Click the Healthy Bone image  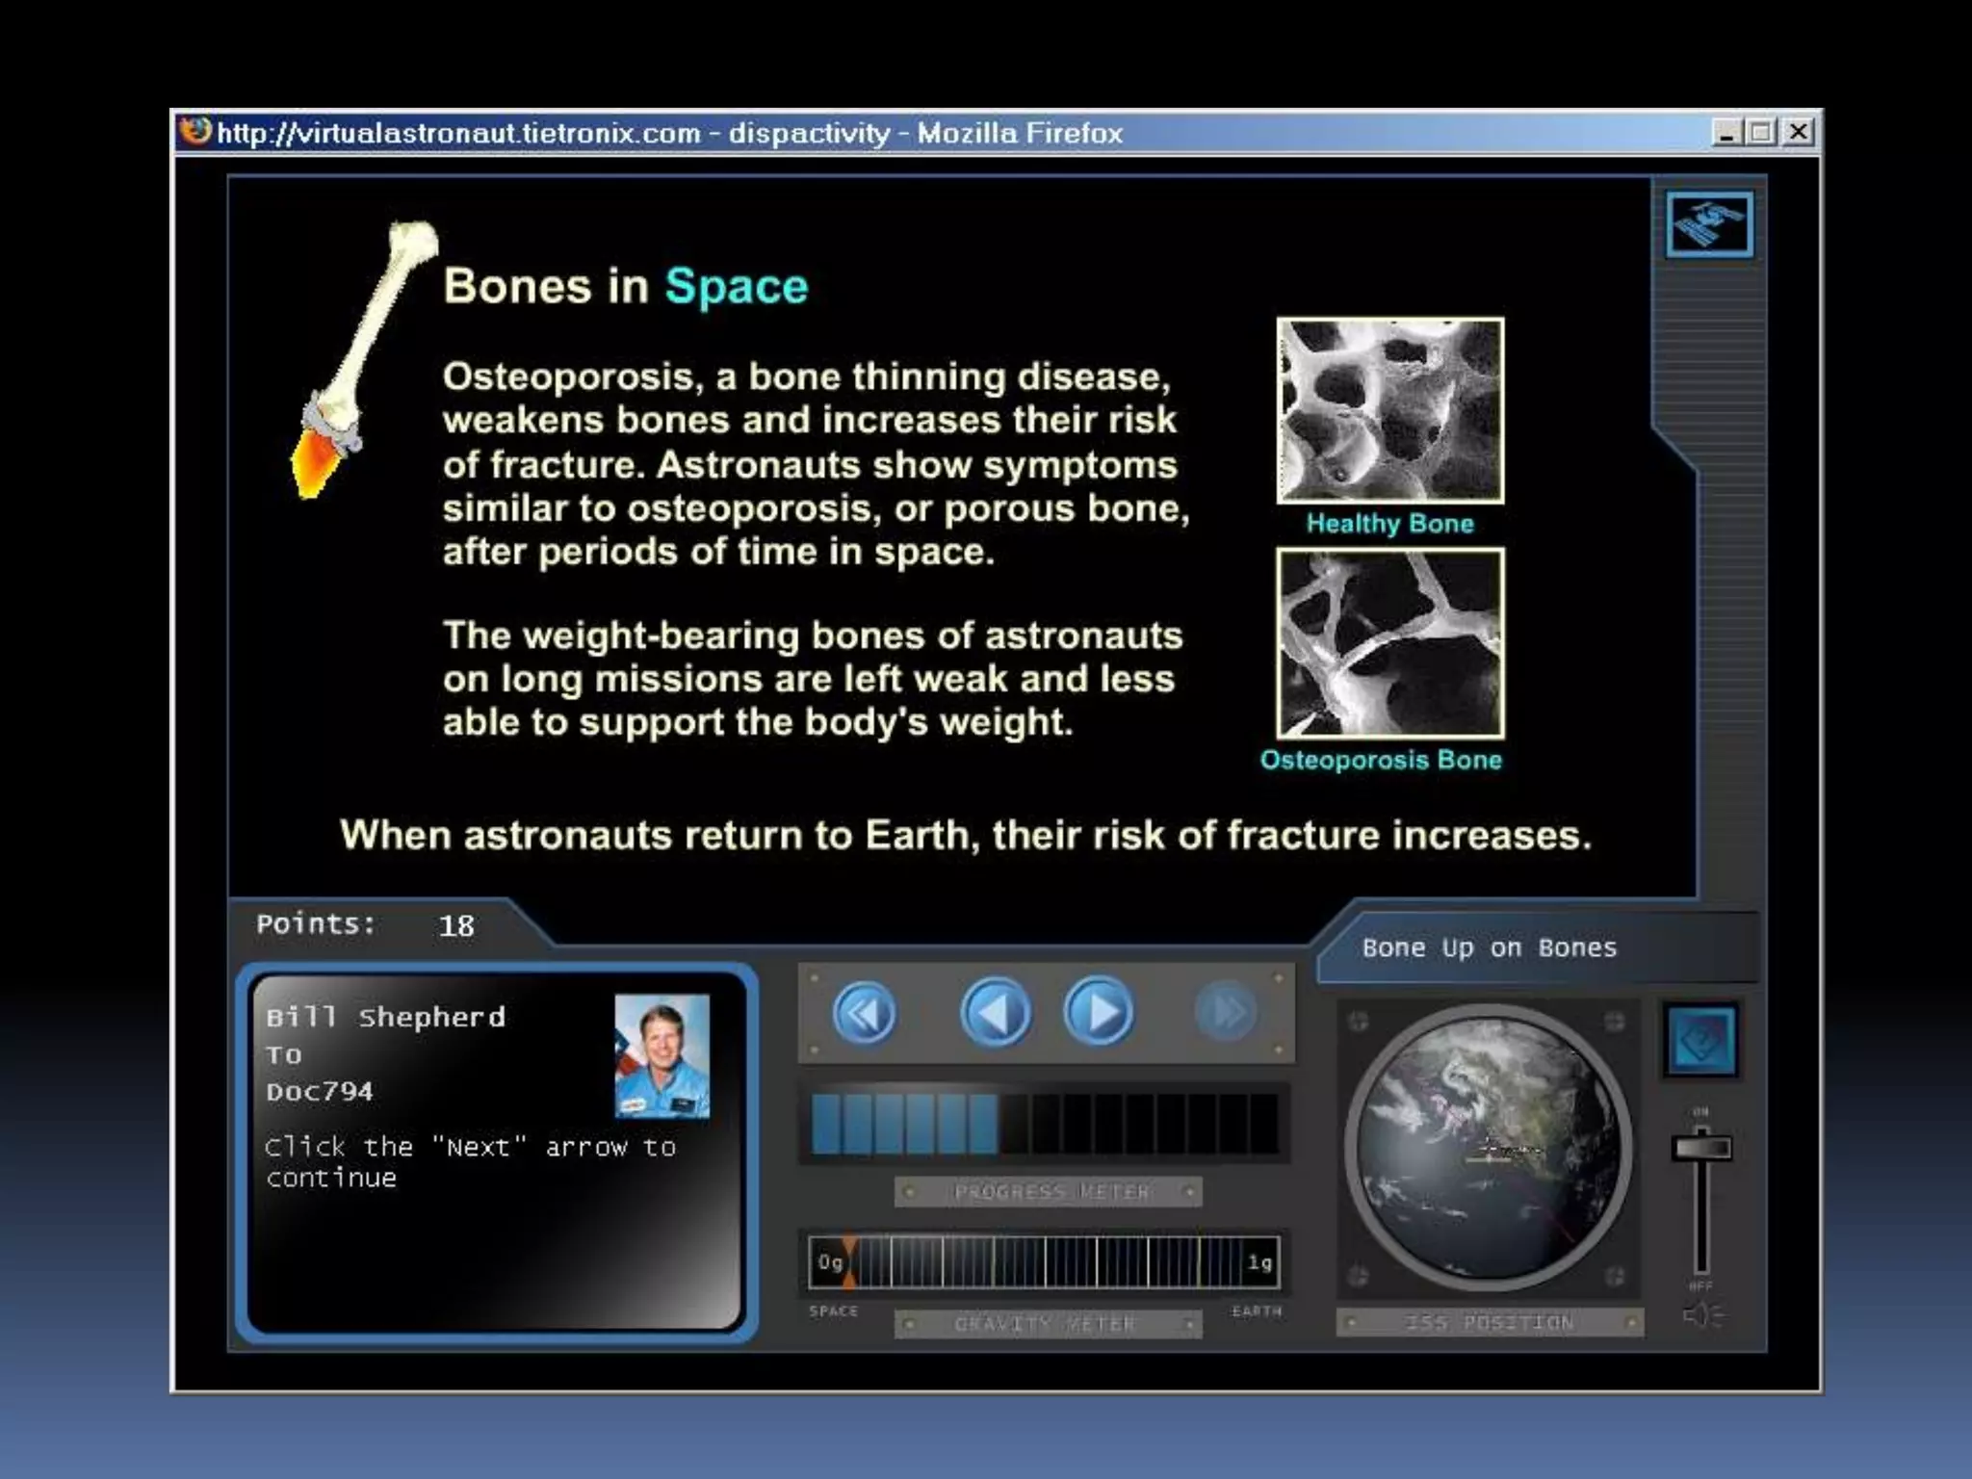pos(1390,411)
